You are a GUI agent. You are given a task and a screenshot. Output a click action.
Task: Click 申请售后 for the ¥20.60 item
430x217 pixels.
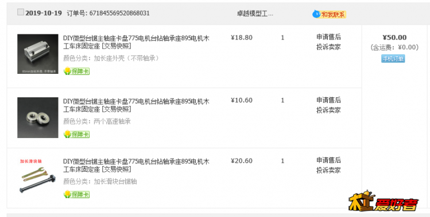click(x=328, y=160)
